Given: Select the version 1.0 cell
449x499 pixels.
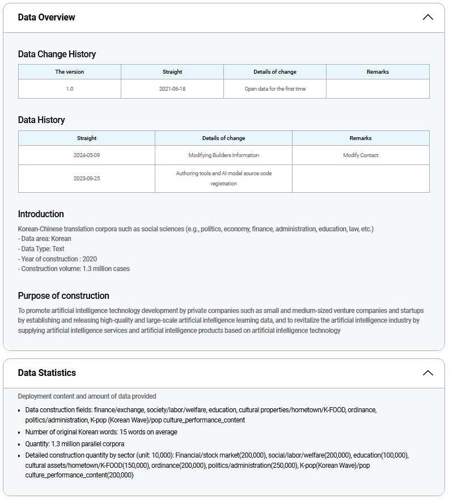Looking at the screenshot, I should pos(69,89).
